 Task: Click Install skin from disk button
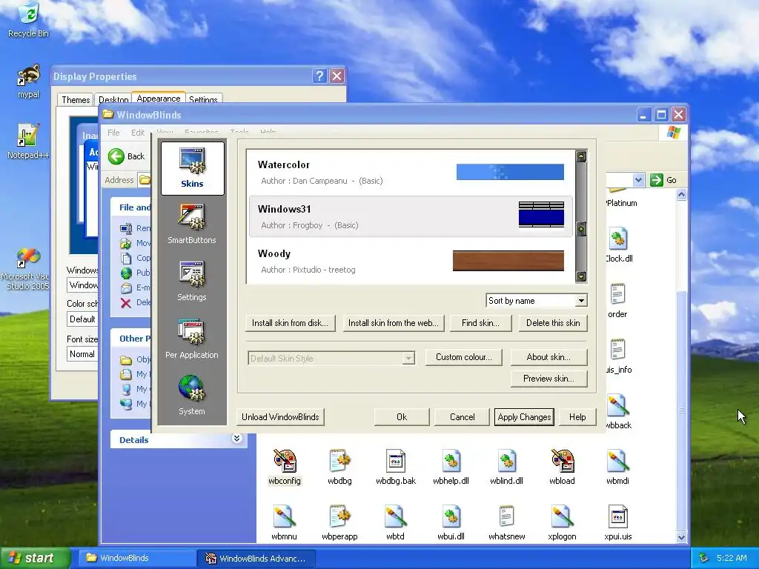tap(290, 323)
